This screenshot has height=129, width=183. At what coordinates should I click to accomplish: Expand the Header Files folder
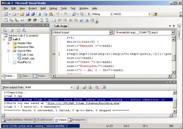pyautogui.click(x=8, y=43)
